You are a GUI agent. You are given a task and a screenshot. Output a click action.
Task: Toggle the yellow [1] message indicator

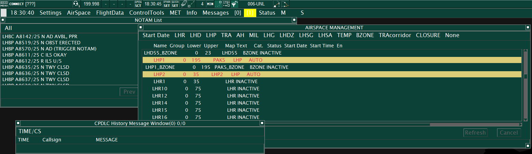click(x=250, y=13)
